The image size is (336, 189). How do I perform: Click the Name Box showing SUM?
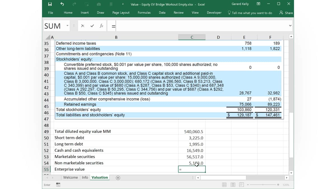click(53, 26)
